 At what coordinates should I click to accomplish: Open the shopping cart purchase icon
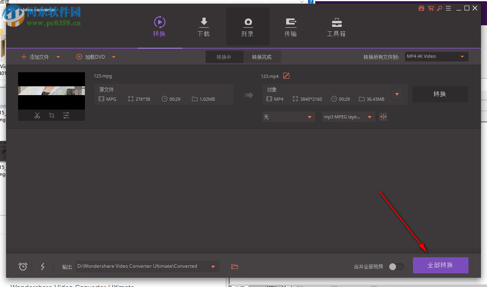pos(431,8)
